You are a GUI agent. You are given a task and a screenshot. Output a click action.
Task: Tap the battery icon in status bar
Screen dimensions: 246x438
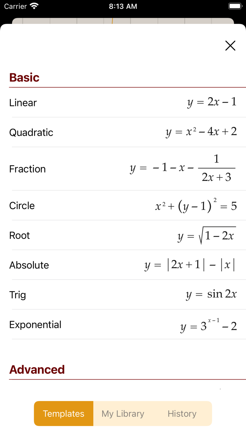(234, 6)
